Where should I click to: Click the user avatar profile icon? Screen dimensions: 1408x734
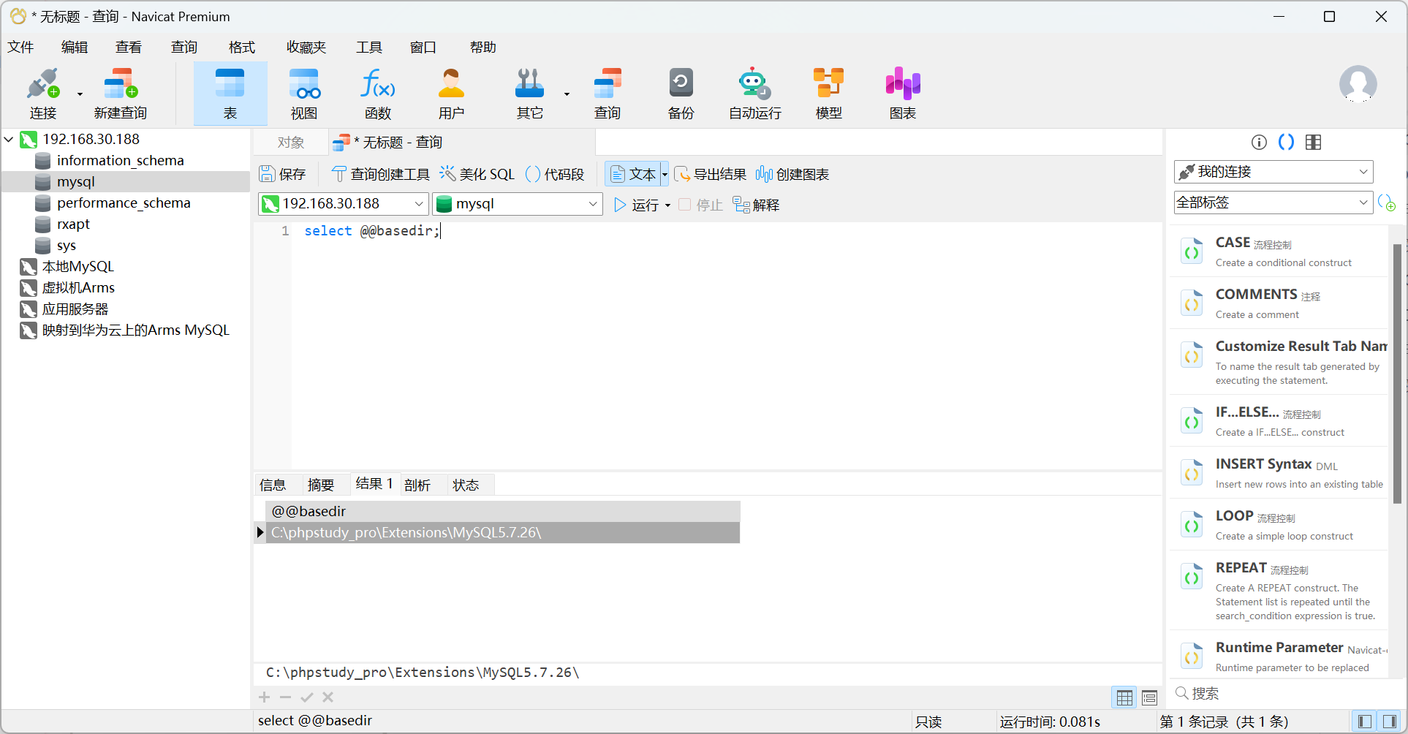click(x=1358, y=84)
